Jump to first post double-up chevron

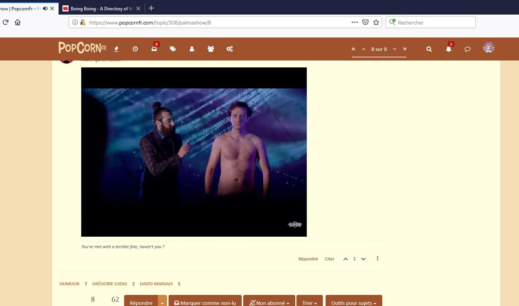(353, 49)
